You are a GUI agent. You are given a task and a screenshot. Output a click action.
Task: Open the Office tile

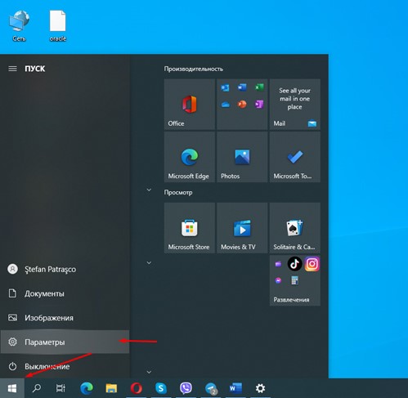(x=190, y=105)
